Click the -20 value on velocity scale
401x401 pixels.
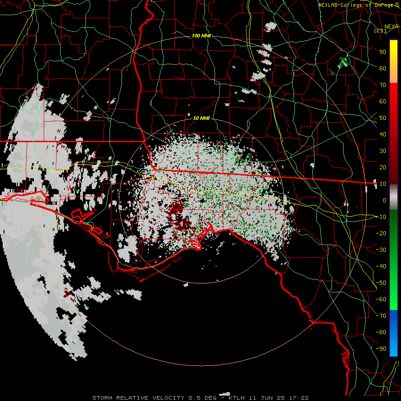tap(381, 233)
